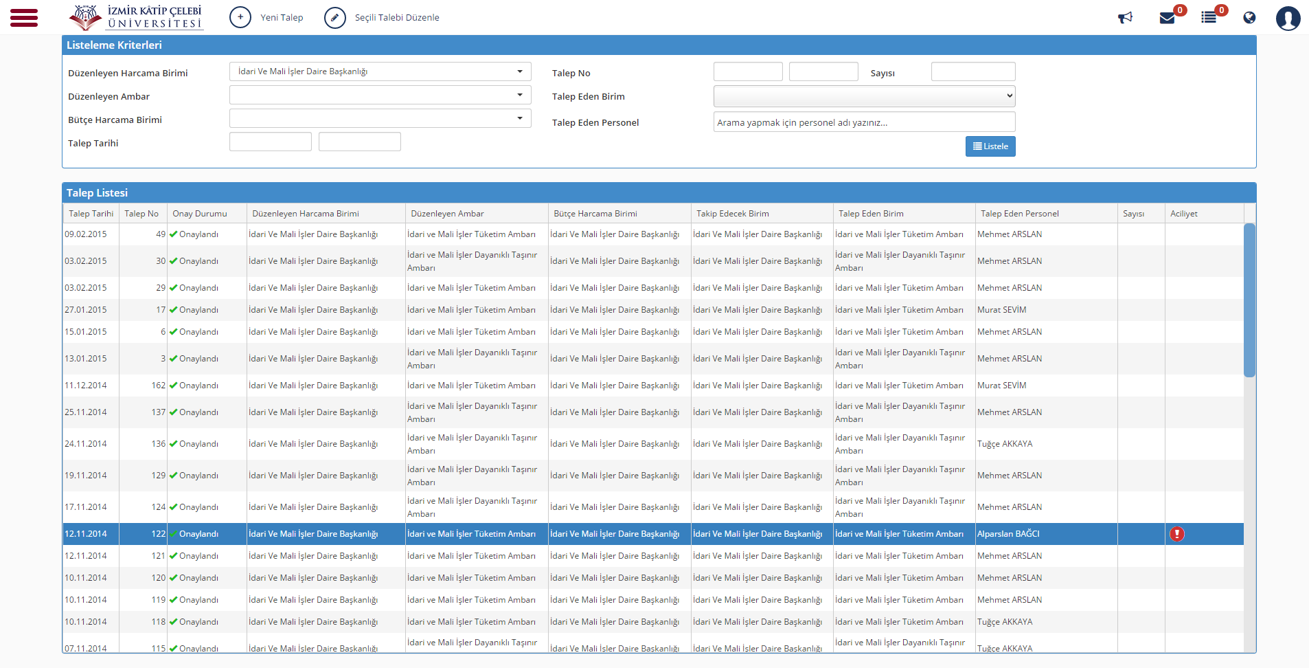Open the Talep Eden Birim select box
Viewport: 1309px width, 668px height.
coord(864,96)
